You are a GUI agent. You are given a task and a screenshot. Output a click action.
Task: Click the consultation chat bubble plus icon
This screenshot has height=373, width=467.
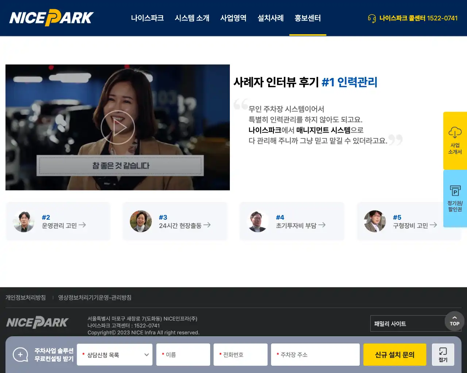pyautogui.click(x=20, y=354)
